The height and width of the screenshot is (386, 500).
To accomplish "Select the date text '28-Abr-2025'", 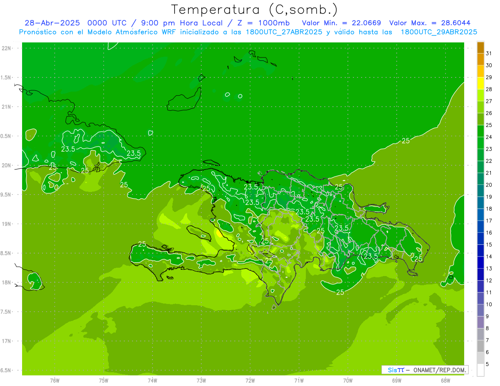I will coord(52,23).
